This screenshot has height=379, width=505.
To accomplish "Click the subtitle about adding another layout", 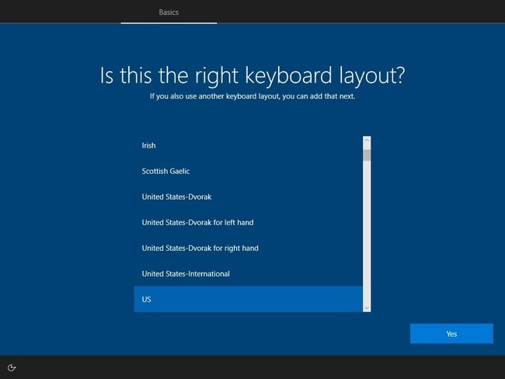I will pos(252,96).
